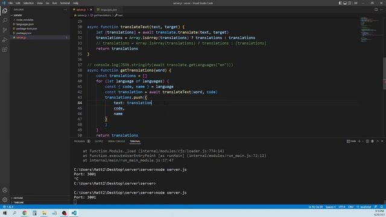Close the terminal panel

pyautogui.click(x=382, y=141)
